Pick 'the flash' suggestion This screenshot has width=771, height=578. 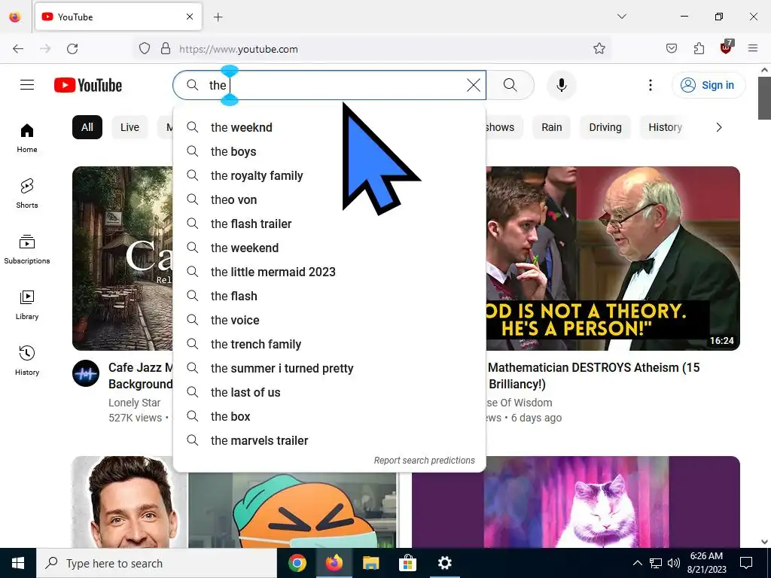(x=330, y=296)
